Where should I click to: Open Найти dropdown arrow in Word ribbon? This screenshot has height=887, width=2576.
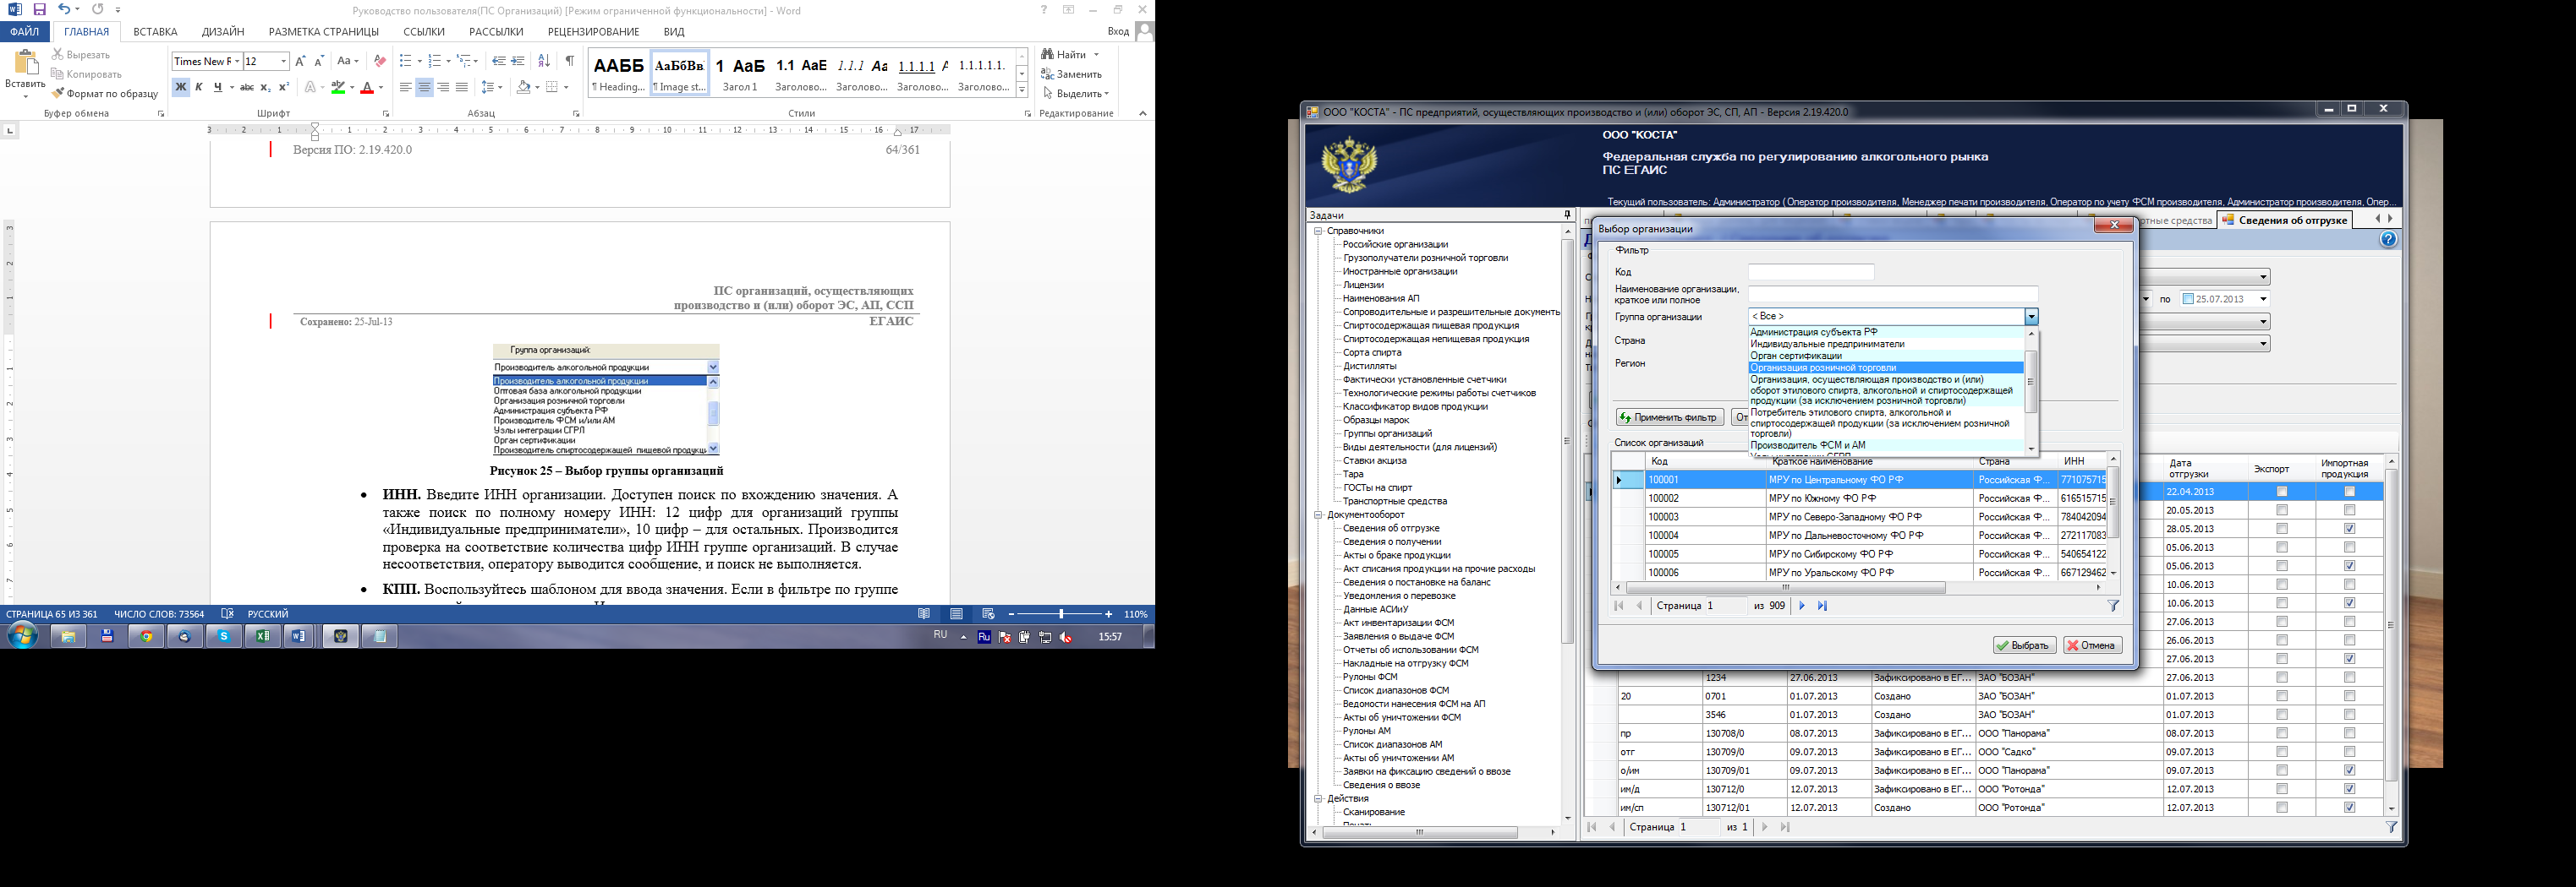(x=1096, y=55)
